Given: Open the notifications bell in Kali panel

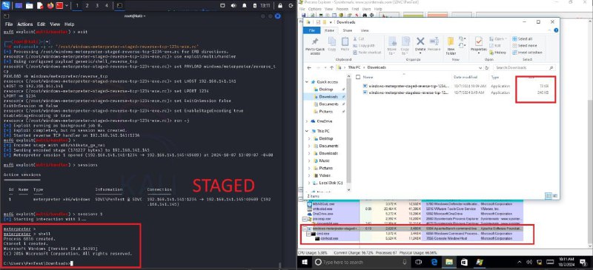Looking at the screenshot, I should click(x=245, y=6).
